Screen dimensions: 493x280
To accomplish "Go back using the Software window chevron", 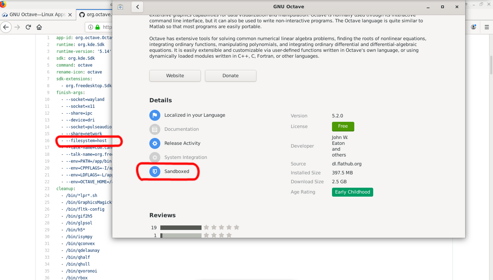I will pos(137,7).
